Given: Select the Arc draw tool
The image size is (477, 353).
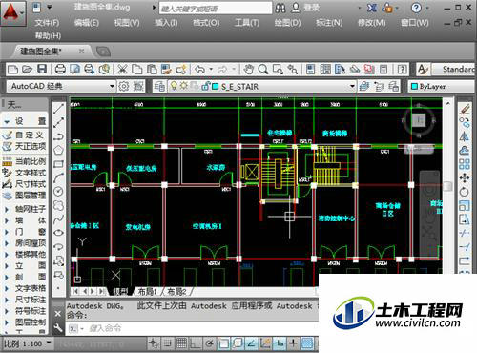Looking at the screenshot, I should [58, 177].
